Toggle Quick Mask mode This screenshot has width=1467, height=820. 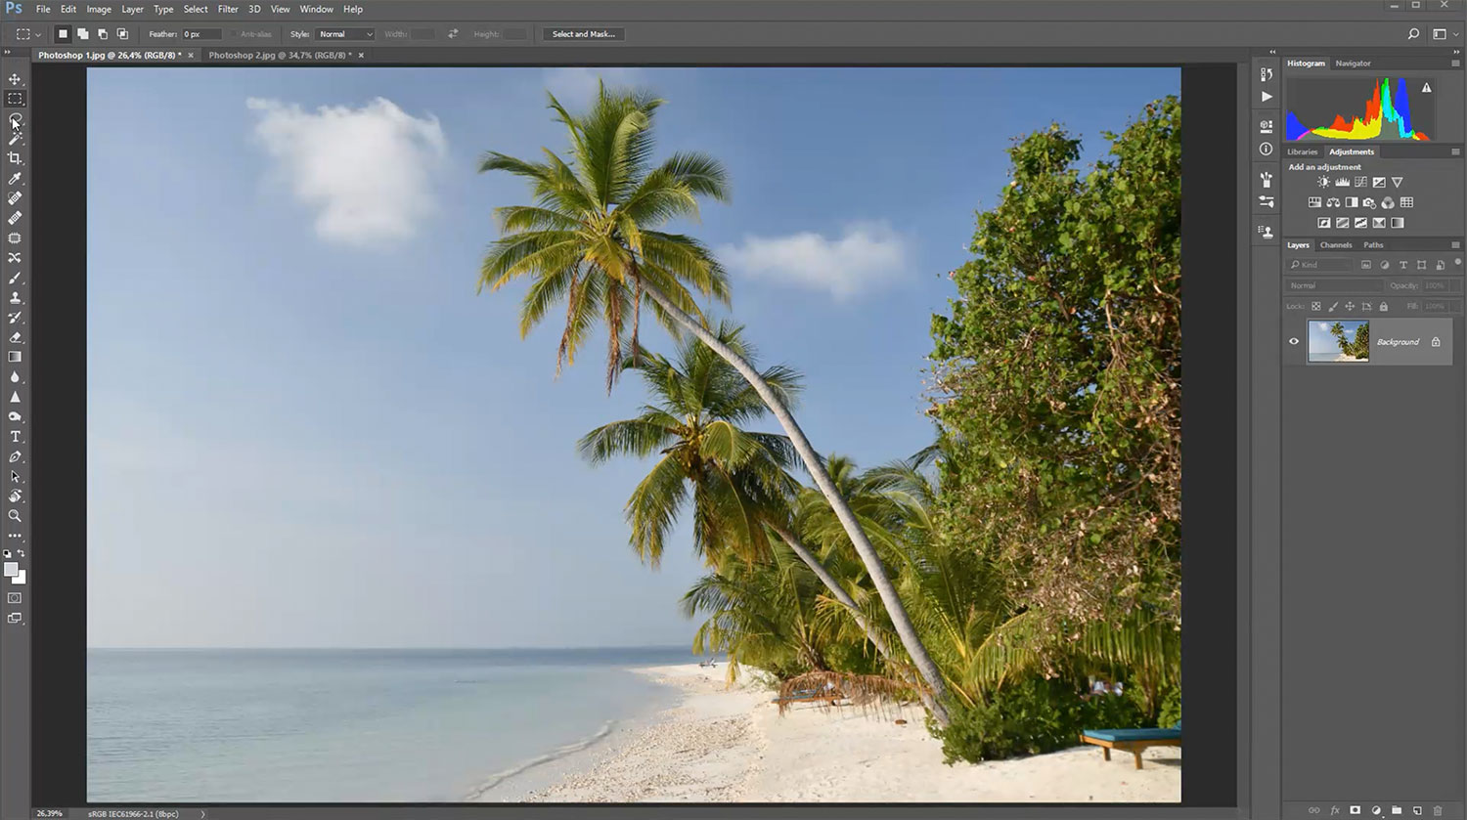coord(15,598)
